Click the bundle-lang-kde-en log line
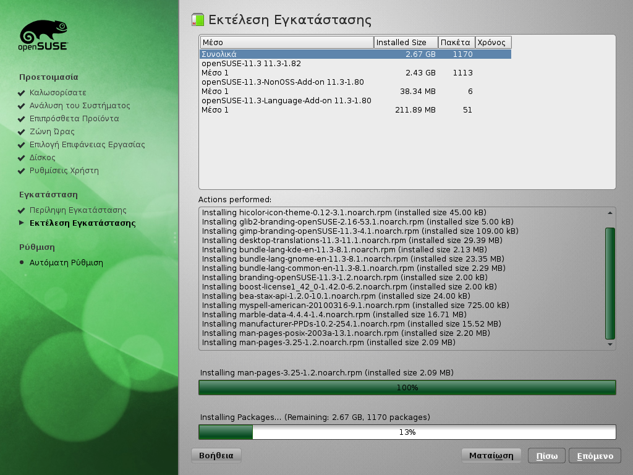Screen dimensions: 633x475 (x=344, y=250)
